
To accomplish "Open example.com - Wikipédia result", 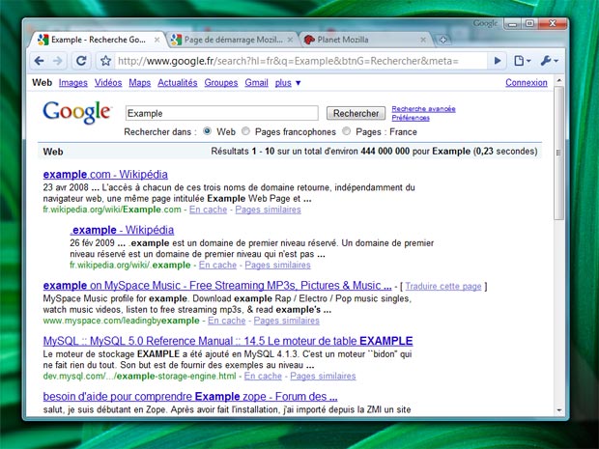I will tap(105, 175).
